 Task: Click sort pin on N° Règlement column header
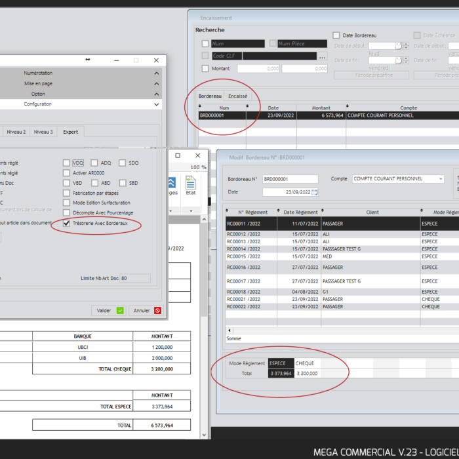tap(227, 210)
